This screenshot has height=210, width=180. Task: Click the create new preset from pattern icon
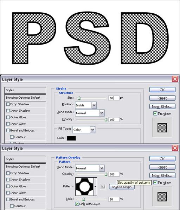[x=103, y=187]
